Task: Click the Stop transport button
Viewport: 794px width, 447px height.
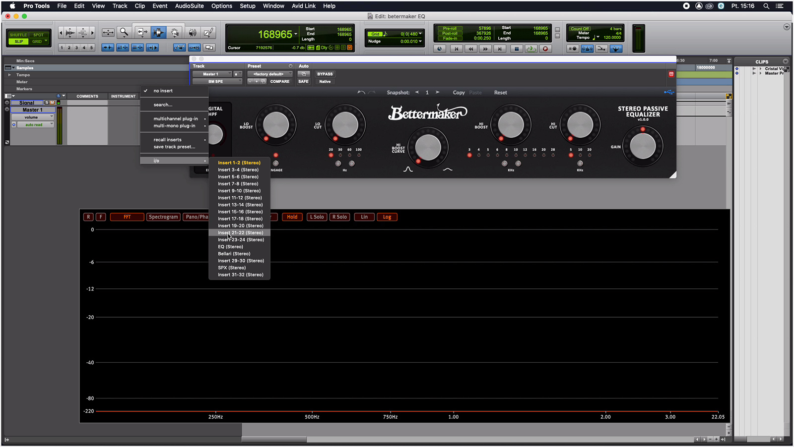Action: pos(516,49)
